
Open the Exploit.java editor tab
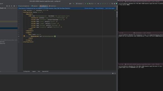click(53, 6)
